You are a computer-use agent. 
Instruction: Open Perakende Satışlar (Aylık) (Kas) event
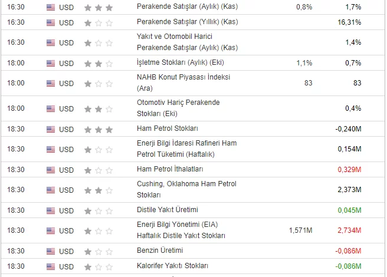[186, 8]
